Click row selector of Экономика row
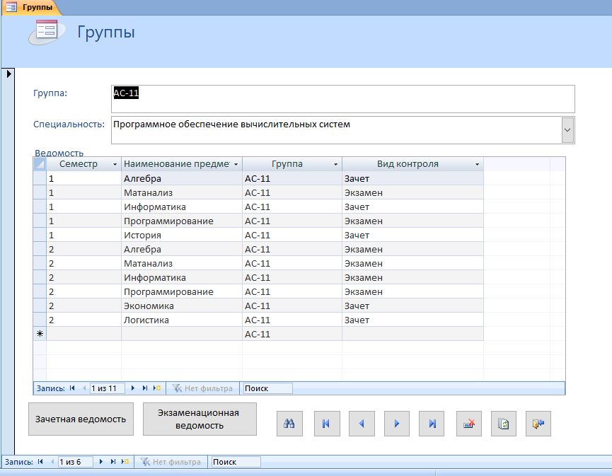Screen dimensions: 612x476 pyautogui.click(x=40, y=306)
